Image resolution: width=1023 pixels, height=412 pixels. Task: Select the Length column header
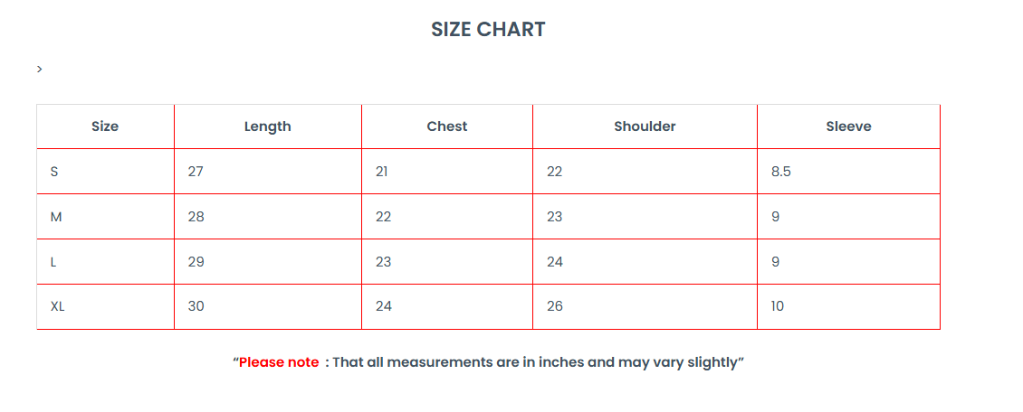click(x=267, y=126)
